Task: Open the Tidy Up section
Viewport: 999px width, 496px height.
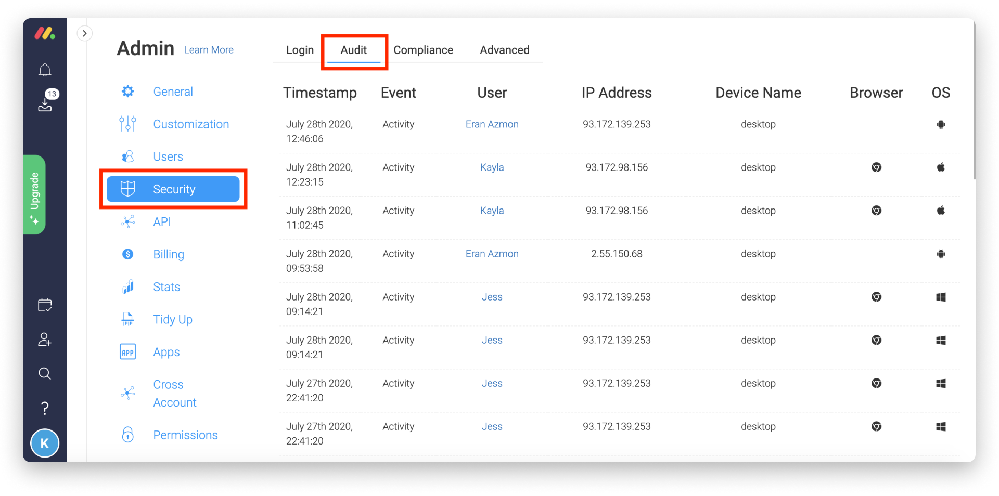Action: pos(173,319)
